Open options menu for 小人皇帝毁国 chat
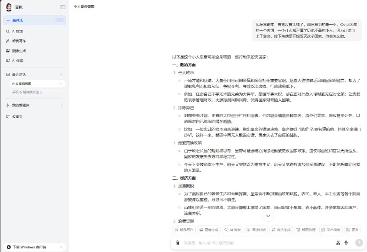Image resolution: width=367 pixels, height=252 pixels. pyautogui.click(x=61, y=84)
